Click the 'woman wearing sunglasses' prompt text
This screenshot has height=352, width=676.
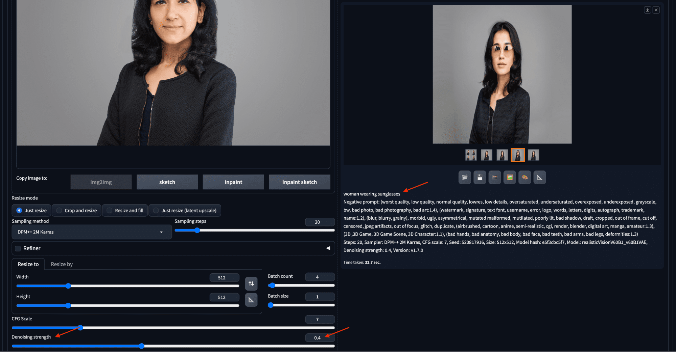tap(372, 194)
